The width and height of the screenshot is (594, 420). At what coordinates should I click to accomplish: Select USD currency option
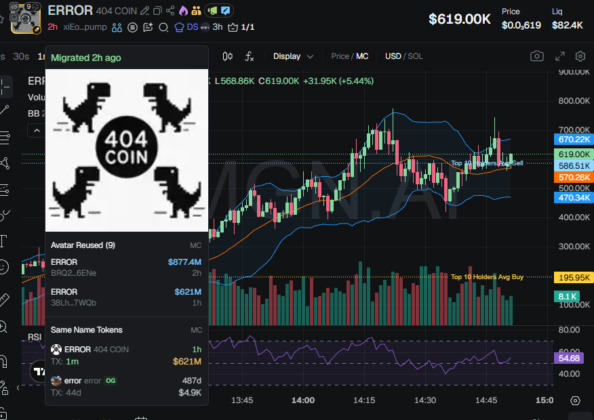coord(393,56)
